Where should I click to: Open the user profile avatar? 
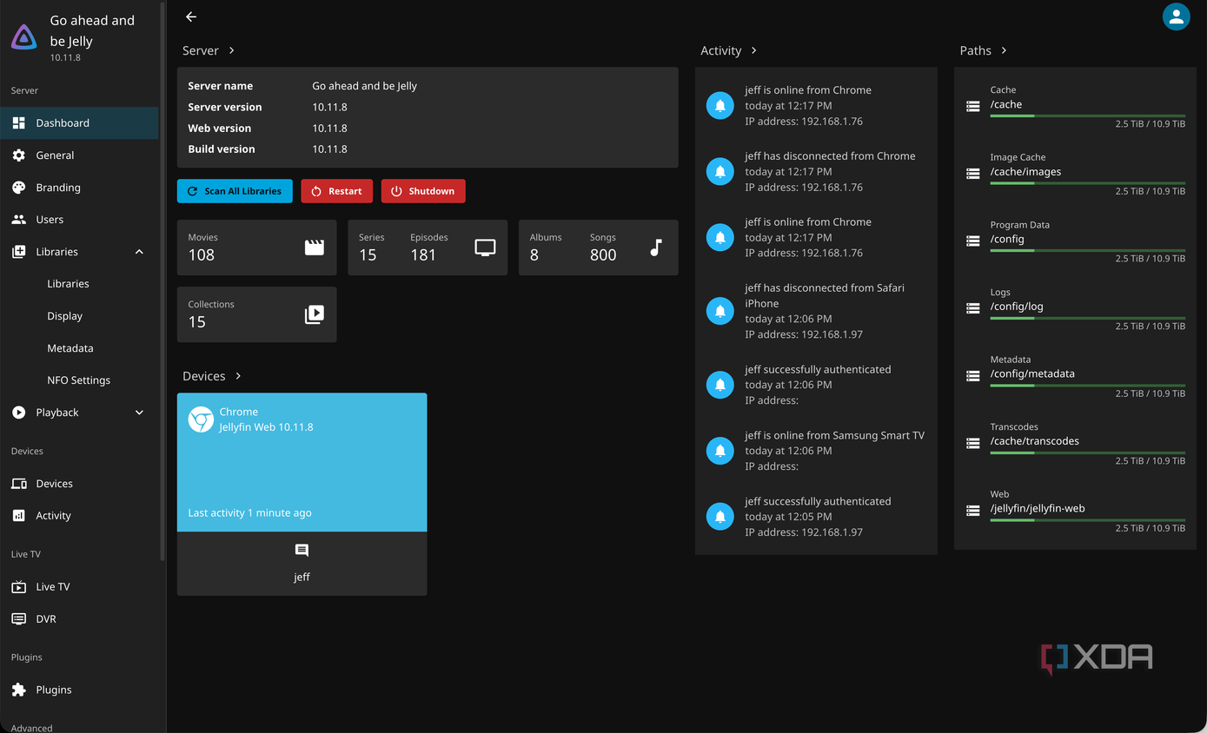pyautogui.click(x=1176, y=17)
